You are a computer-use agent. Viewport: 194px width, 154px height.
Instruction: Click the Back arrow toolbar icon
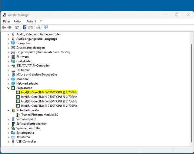[4, 27]
